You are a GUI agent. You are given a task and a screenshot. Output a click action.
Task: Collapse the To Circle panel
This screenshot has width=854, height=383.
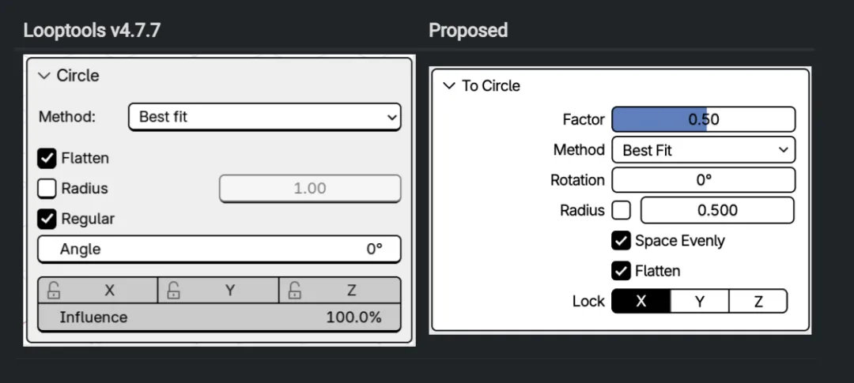[x=449, y=85]
